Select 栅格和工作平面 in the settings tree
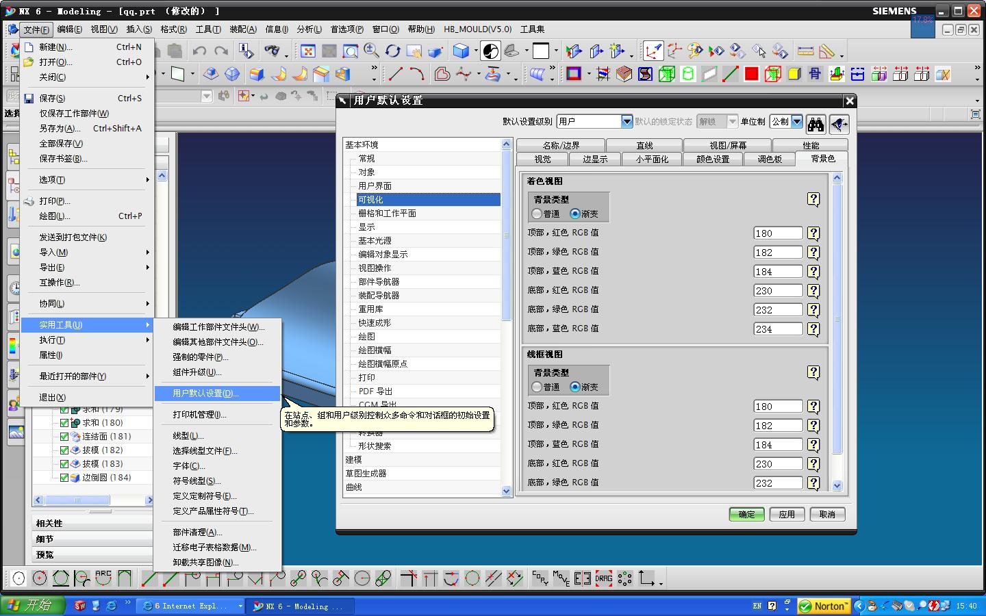 388,214
